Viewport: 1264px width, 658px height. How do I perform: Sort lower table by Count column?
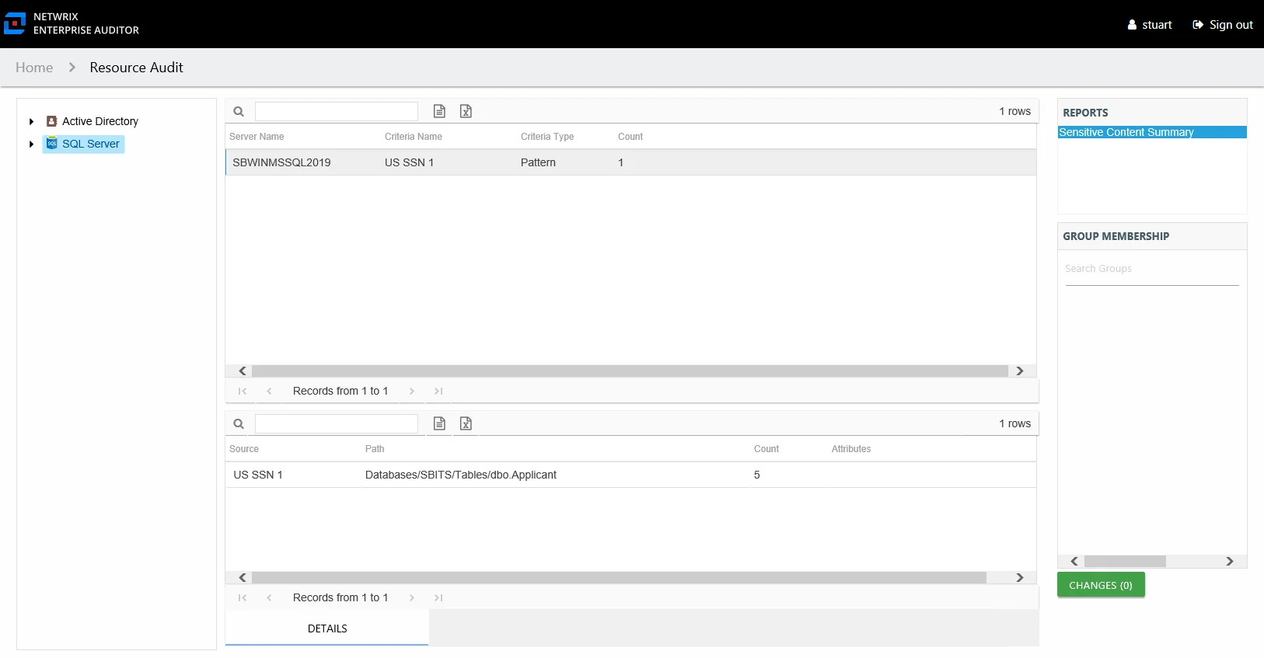(x=766, y=449)
